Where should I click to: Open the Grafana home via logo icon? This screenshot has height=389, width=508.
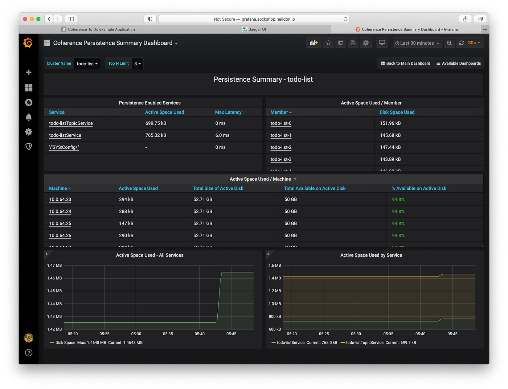point(28,42)
